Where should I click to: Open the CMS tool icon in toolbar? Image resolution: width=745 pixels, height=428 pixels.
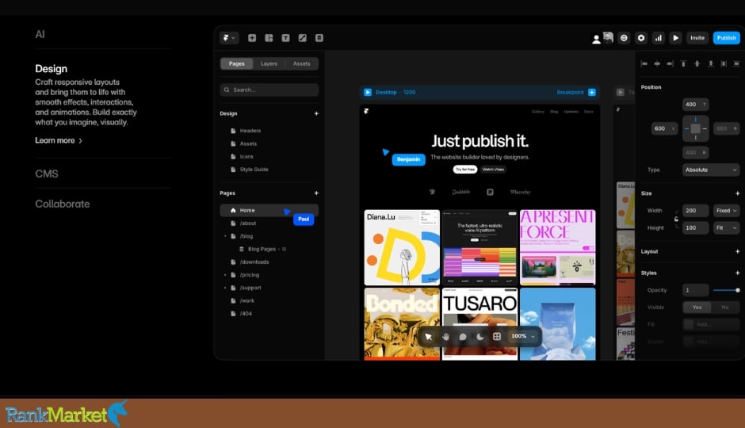point(319,38)
